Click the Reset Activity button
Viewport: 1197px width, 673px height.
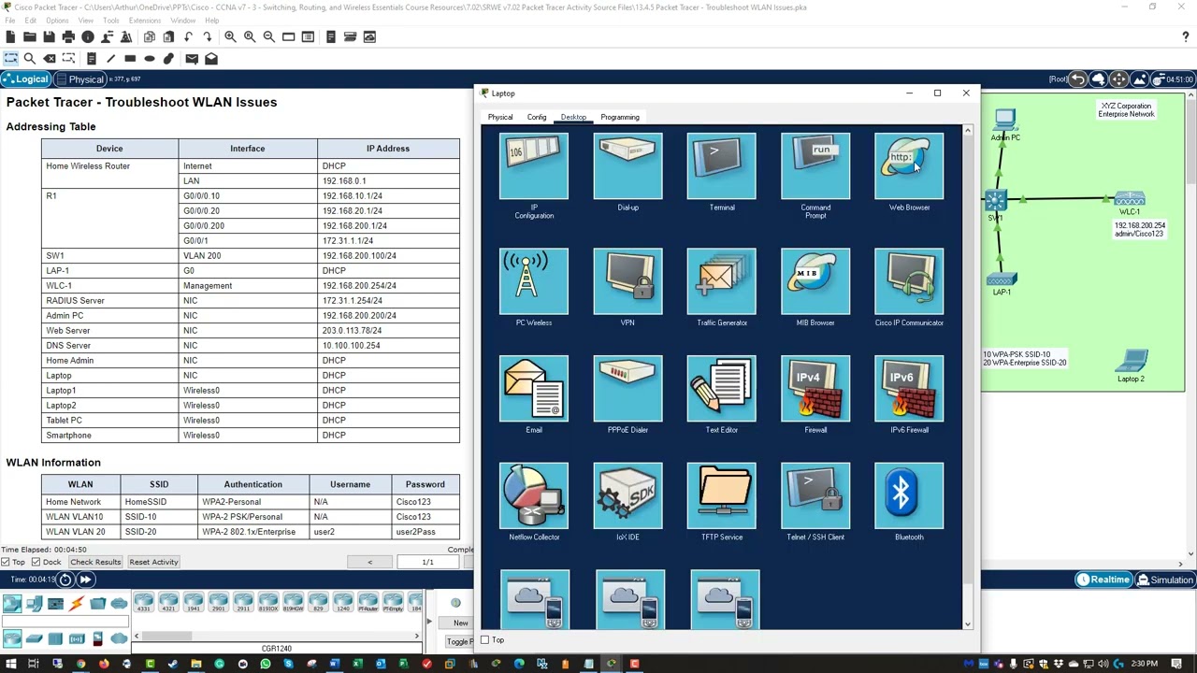(153, 562)
